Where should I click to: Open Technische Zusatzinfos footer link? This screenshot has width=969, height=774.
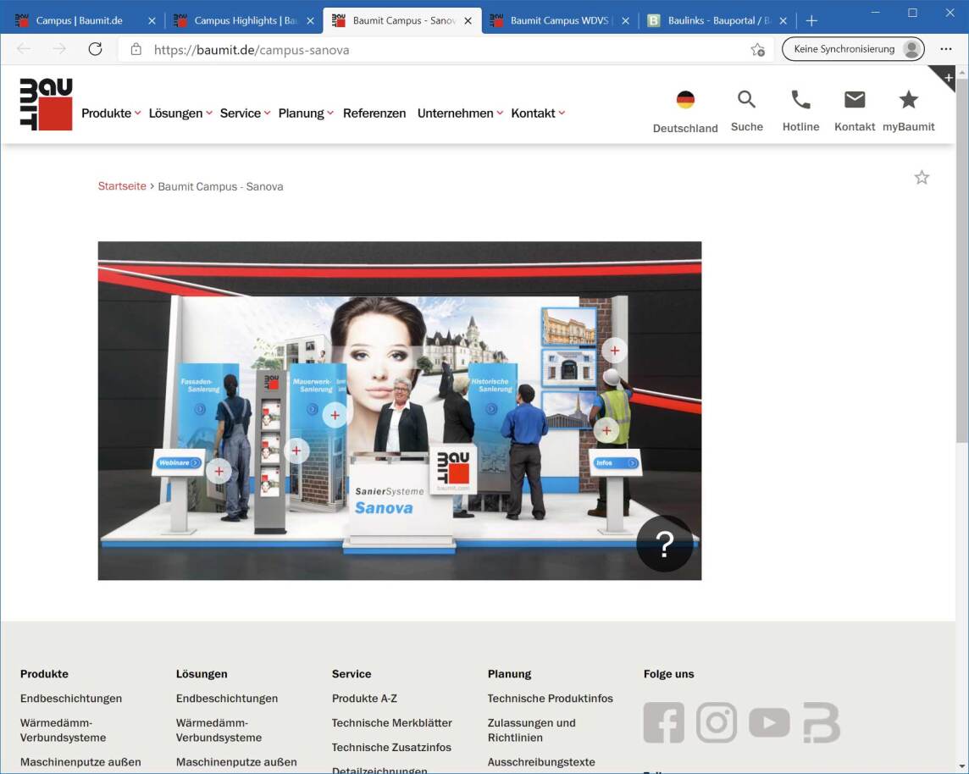[x=391, y=748]
